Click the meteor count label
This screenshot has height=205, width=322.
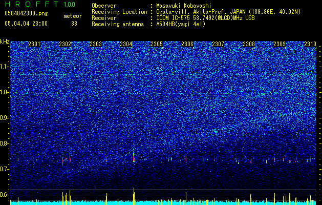point(73,16)
